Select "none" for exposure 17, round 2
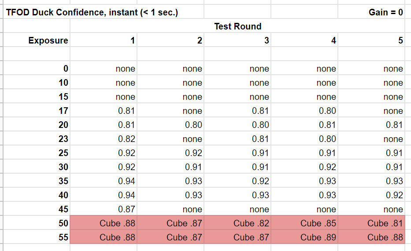 point(192,111)
